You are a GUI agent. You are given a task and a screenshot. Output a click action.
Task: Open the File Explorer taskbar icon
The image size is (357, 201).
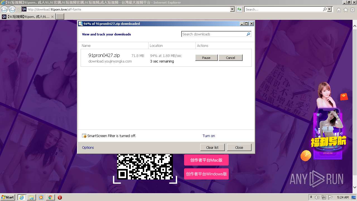(31, 197)
